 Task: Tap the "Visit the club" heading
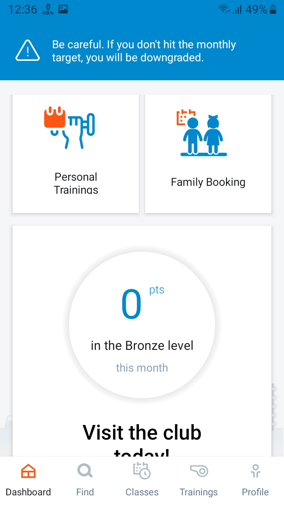[x=142, y=432]
